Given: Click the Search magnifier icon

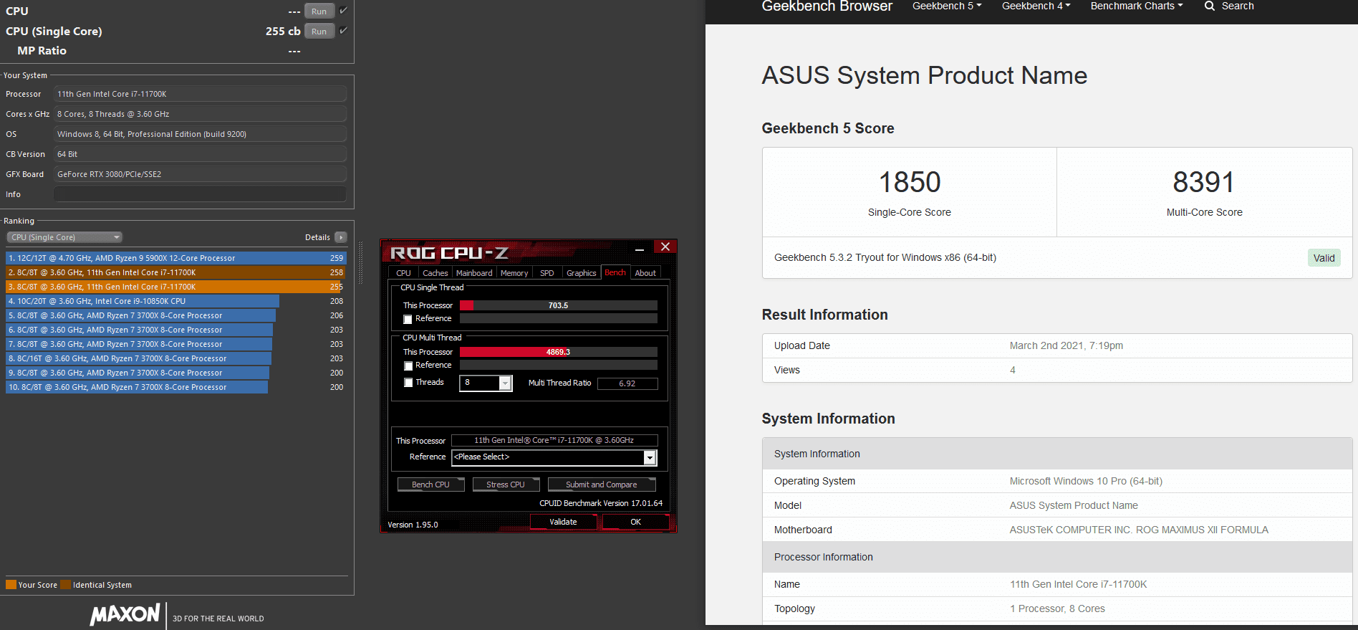Looking at the screenshot, I should (1210, 6).
